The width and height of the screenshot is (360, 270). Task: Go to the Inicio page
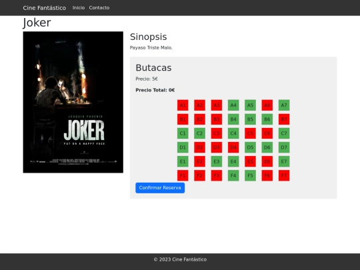click(x=79, y=8)
